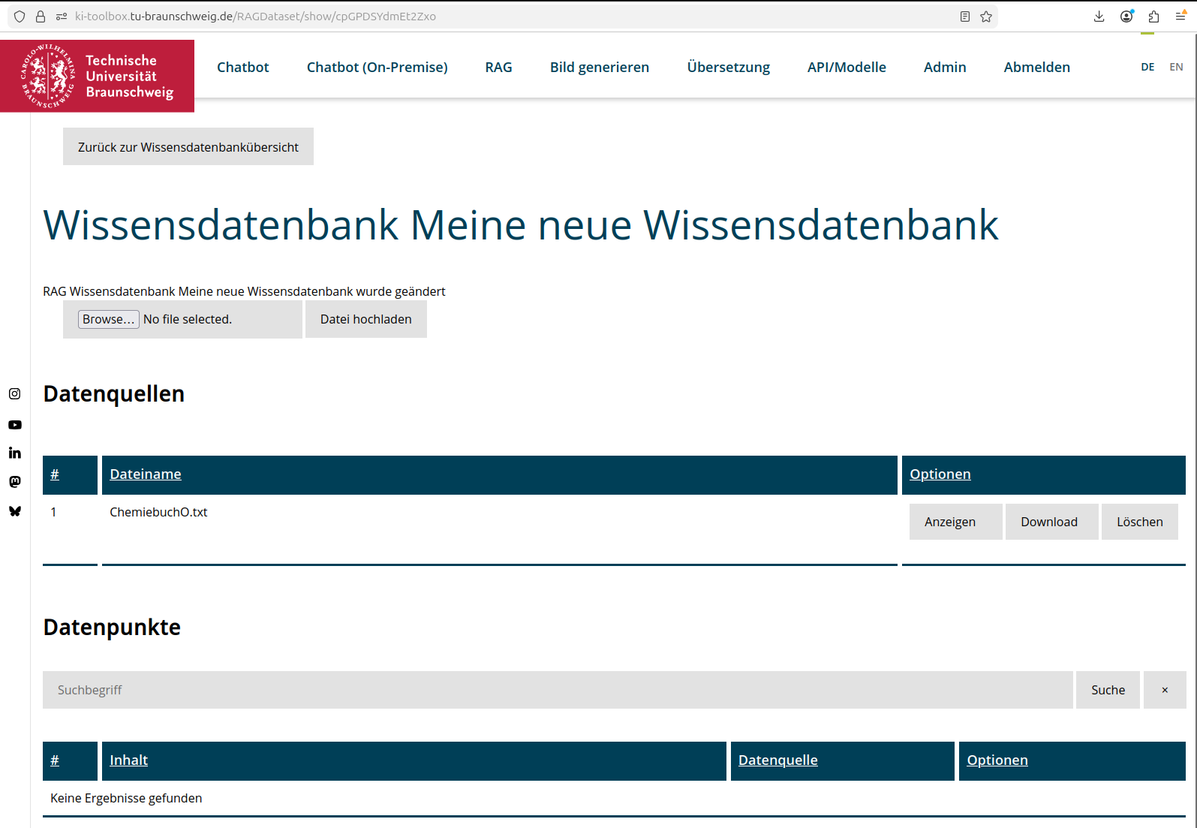Viewport: 1197px width, 828px height.
Task: Focus the Suchbegriff search field
Action: tap(557, 690)
